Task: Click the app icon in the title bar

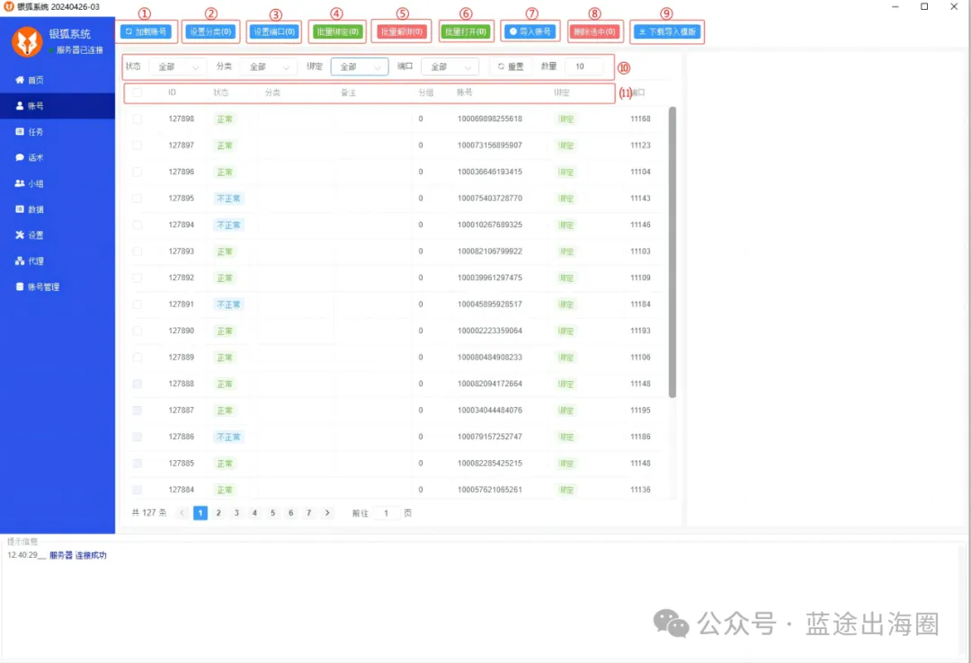Action: [9, 7]
